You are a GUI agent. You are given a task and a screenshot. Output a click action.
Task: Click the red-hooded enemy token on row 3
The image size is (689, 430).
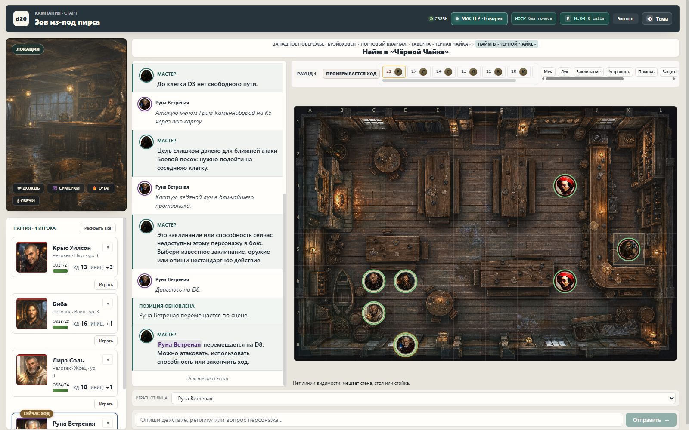click(x=565, y=186)
